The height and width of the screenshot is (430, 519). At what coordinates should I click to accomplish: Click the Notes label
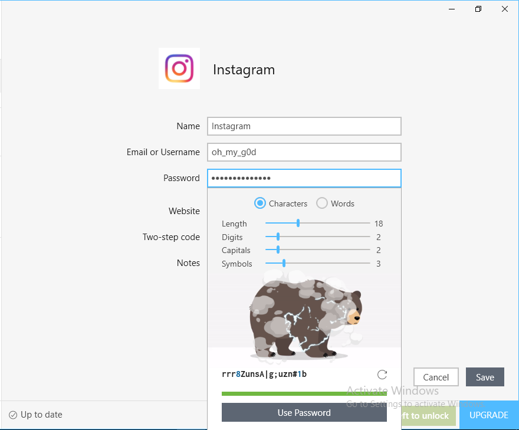coord(188,263)
